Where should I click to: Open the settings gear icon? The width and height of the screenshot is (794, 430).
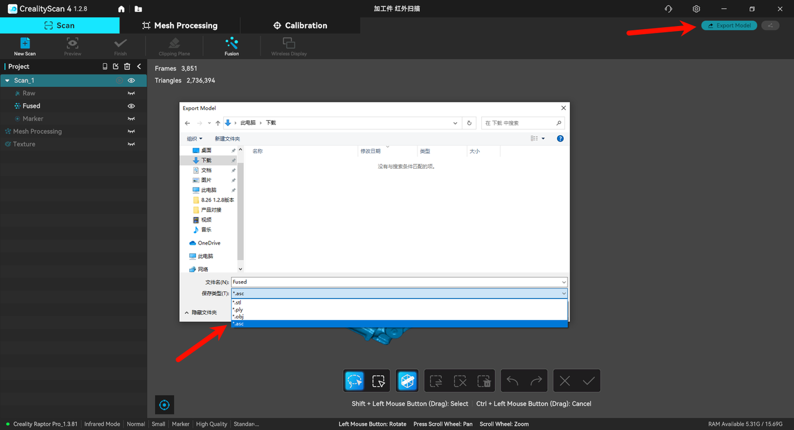[697, 9]
